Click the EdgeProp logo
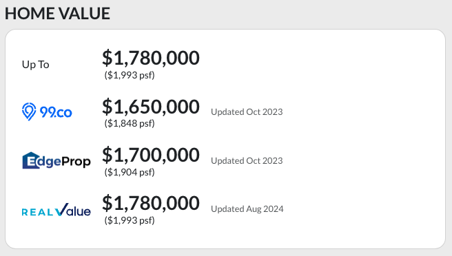This screenshot has width=452, height=256. click(x=56, y=160)
